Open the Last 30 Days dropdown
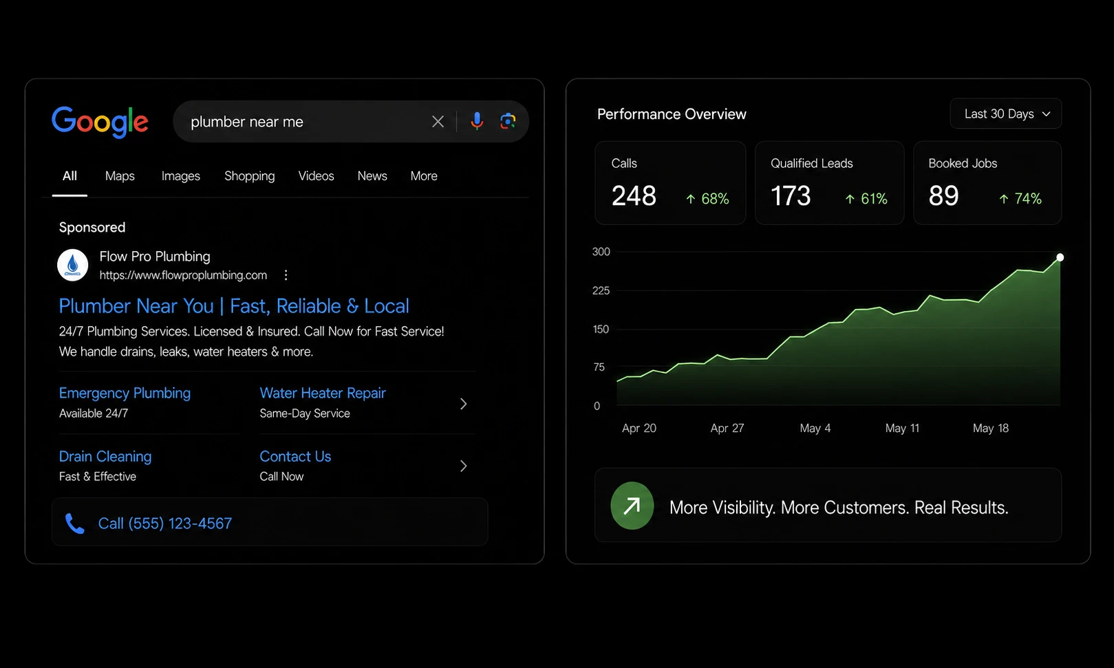This screenshot has width=1114, height=668. click(x=1005, y=114)
